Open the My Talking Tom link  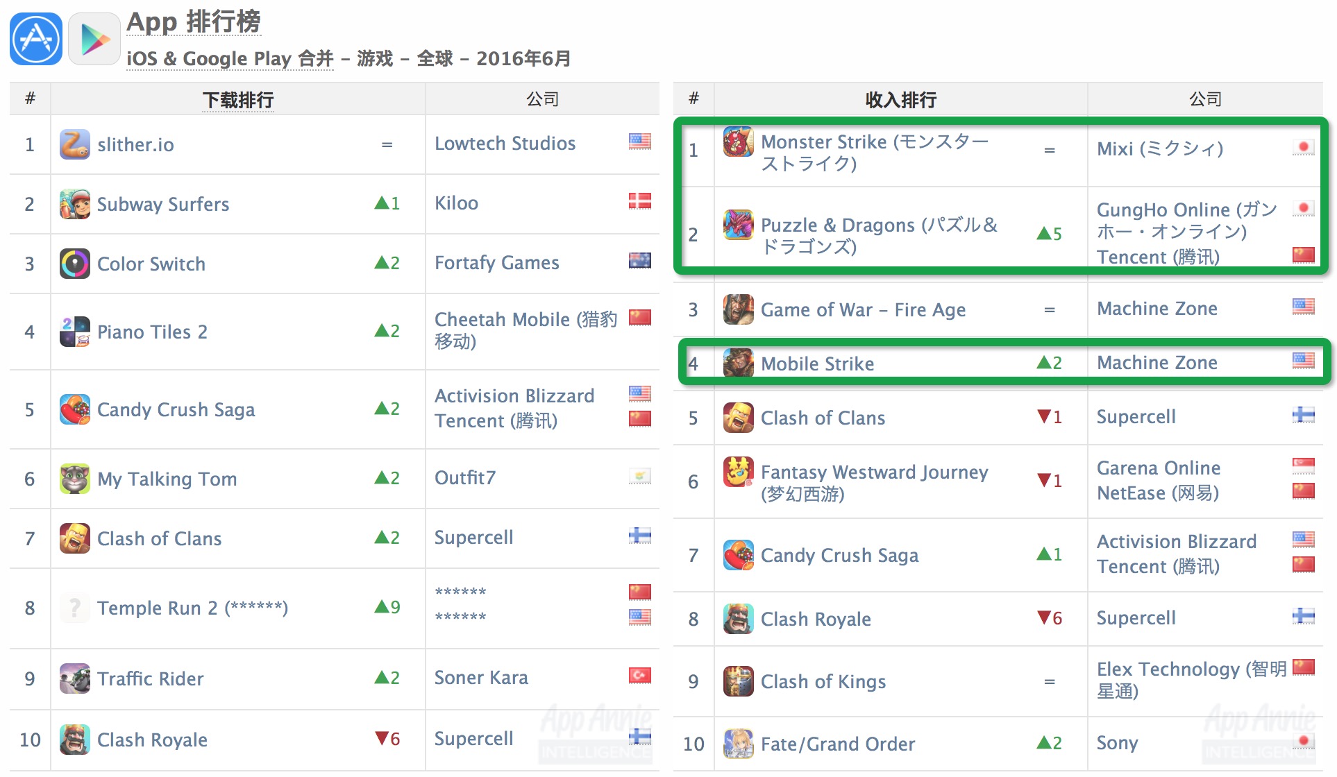[x=167, y=479]
